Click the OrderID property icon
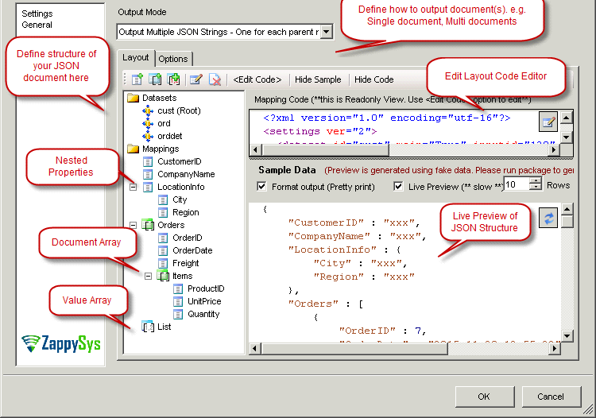 [163, 238]
